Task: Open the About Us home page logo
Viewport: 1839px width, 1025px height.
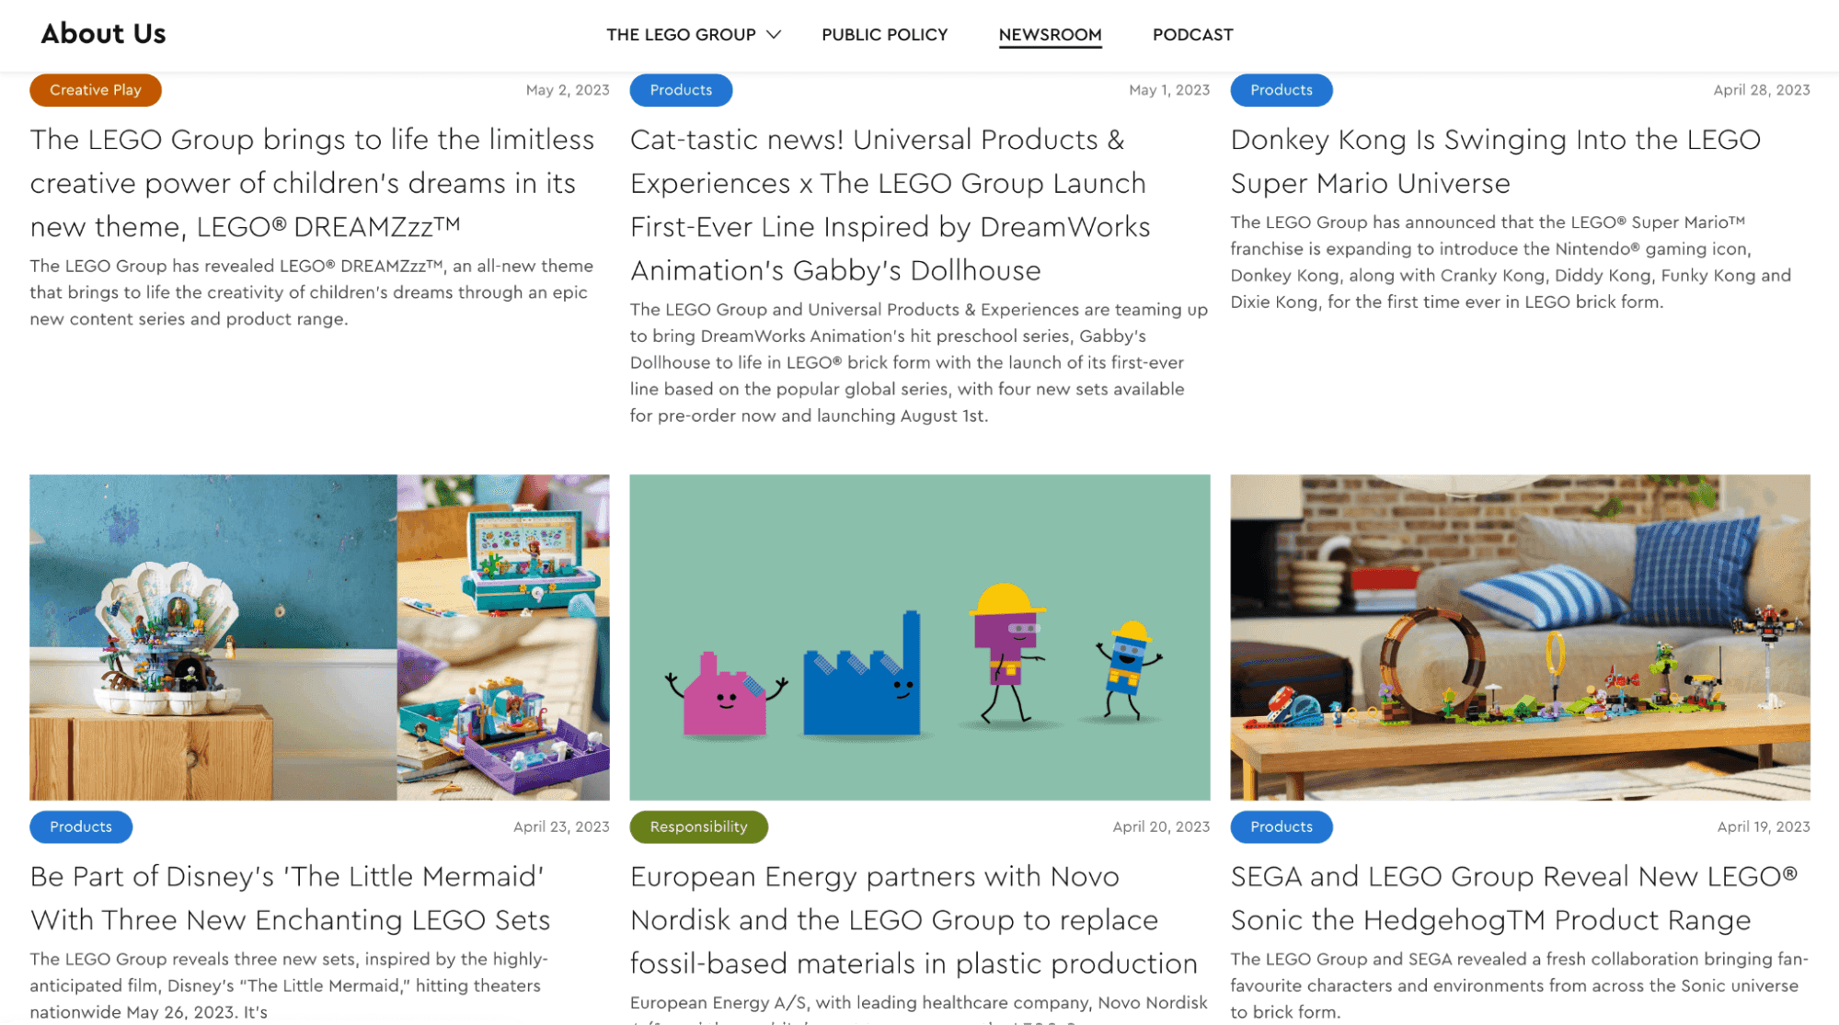Action: pyautogui.click(x=104, y=33)
